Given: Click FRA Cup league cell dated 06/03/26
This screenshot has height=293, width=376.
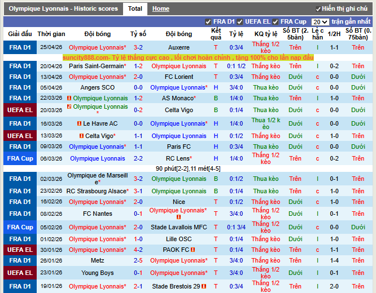Looking at the screenshot, I should [20, 158].
